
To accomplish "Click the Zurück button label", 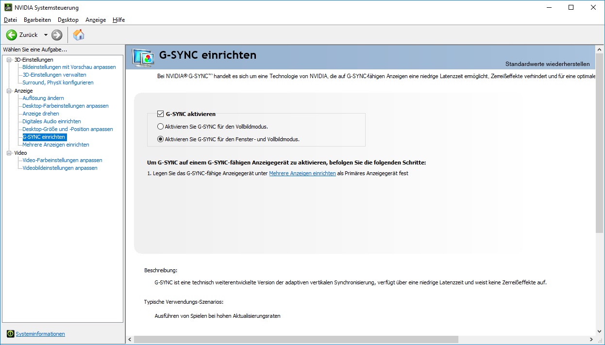I will tap(29, 35).
